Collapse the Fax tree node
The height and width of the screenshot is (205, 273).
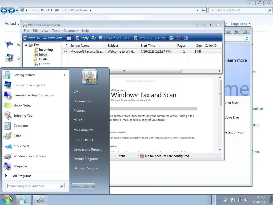(26, 45)
